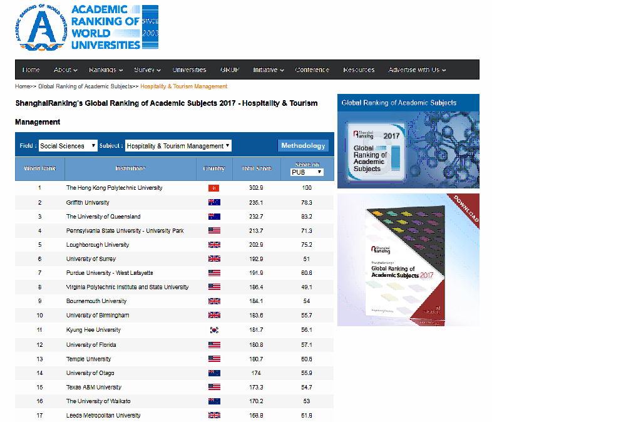This screenshot has height=422, width=631.
Task: Click the World Rank column header
Action: point(40,168)
